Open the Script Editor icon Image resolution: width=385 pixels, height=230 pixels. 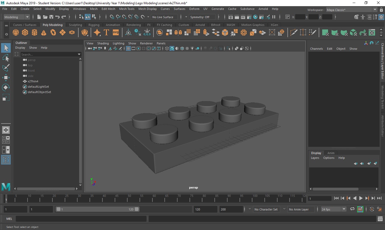point(380,219)
